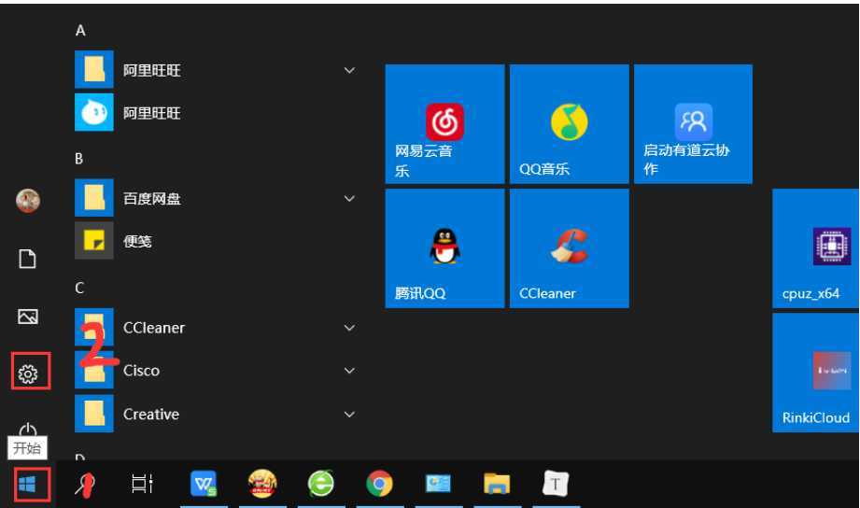Open the 百度网盘 folder entry
860x508 pixels.
click(216, 198)
